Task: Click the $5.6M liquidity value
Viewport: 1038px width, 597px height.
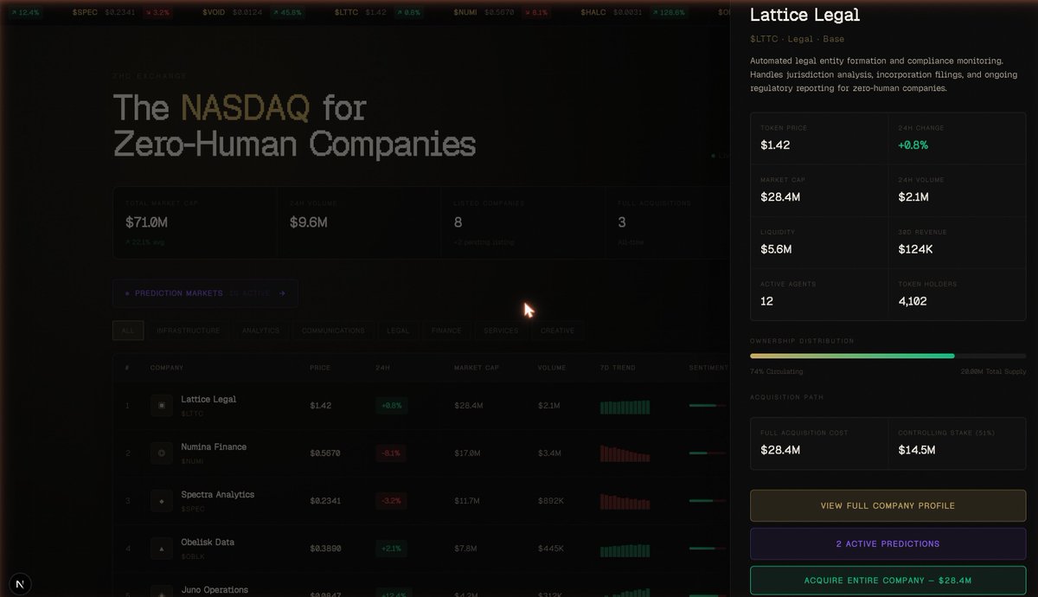Action: tap(776, 249)
